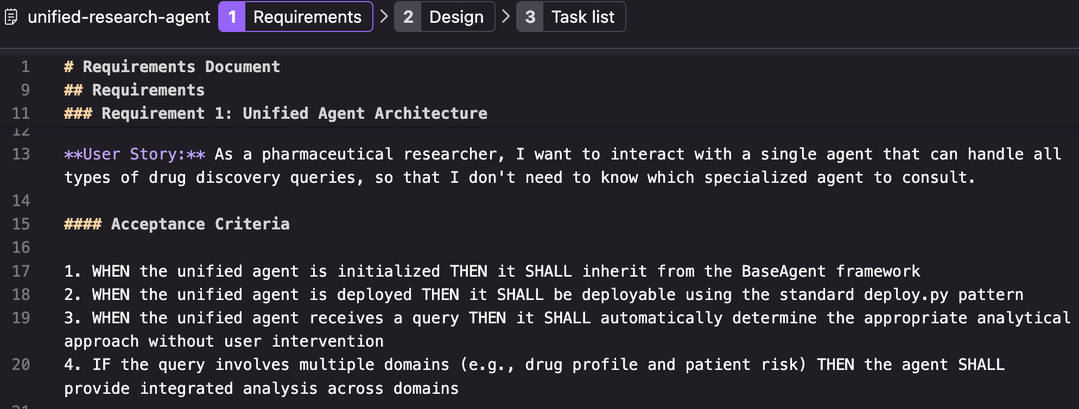Click the unified-research-agent spec title
This screenshot has height=409, width=1079.
[x=119, y=17]
